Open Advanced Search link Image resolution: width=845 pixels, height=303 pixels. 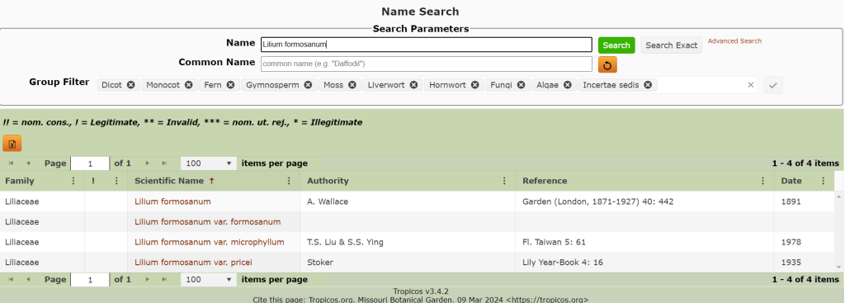[734, 41]
